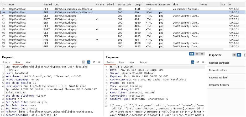This screenshot has width=246, height=117.
Task: Expand Request attributes in Inspector
Action: click(x=219, y=63)
